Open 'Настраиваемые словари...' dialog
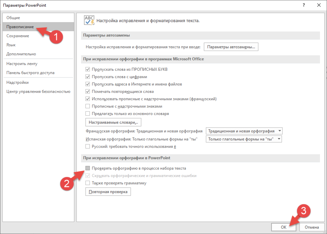Image resolution: width=327 pixels, height=234 pixels. (113, 122)
